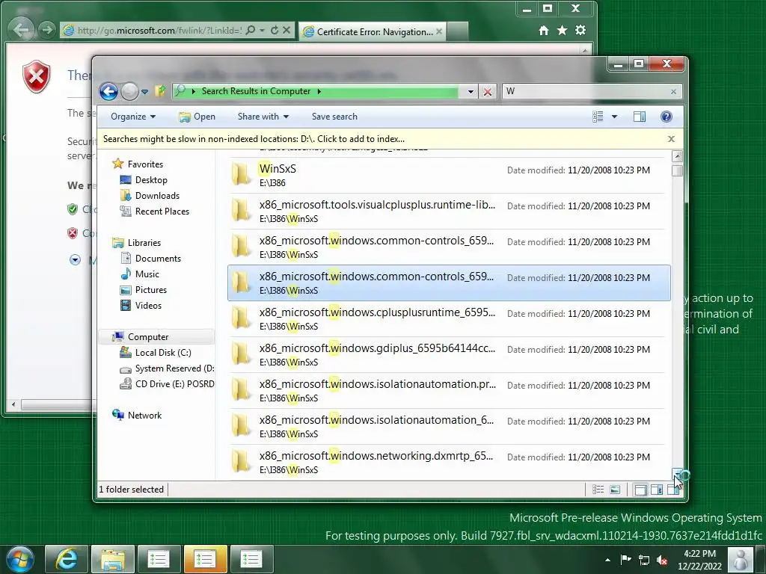
Task: Open the Windows Start menu
Action: point(20,559)
